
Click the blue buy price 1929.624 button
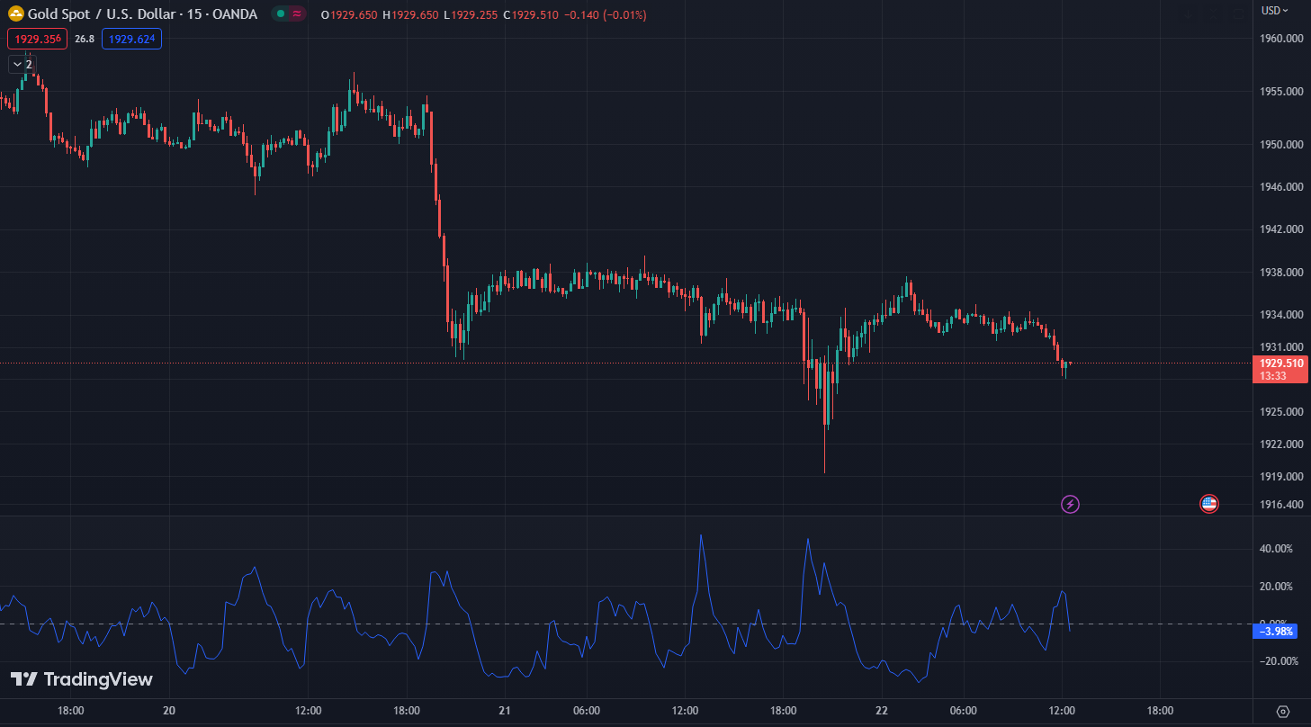[x=131, y=39]
